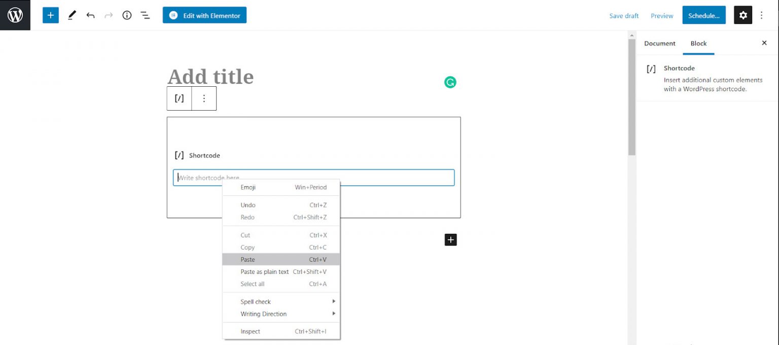Add a block with black plus button
Viewport: 779px width, 345px height.
pos(450,240)
